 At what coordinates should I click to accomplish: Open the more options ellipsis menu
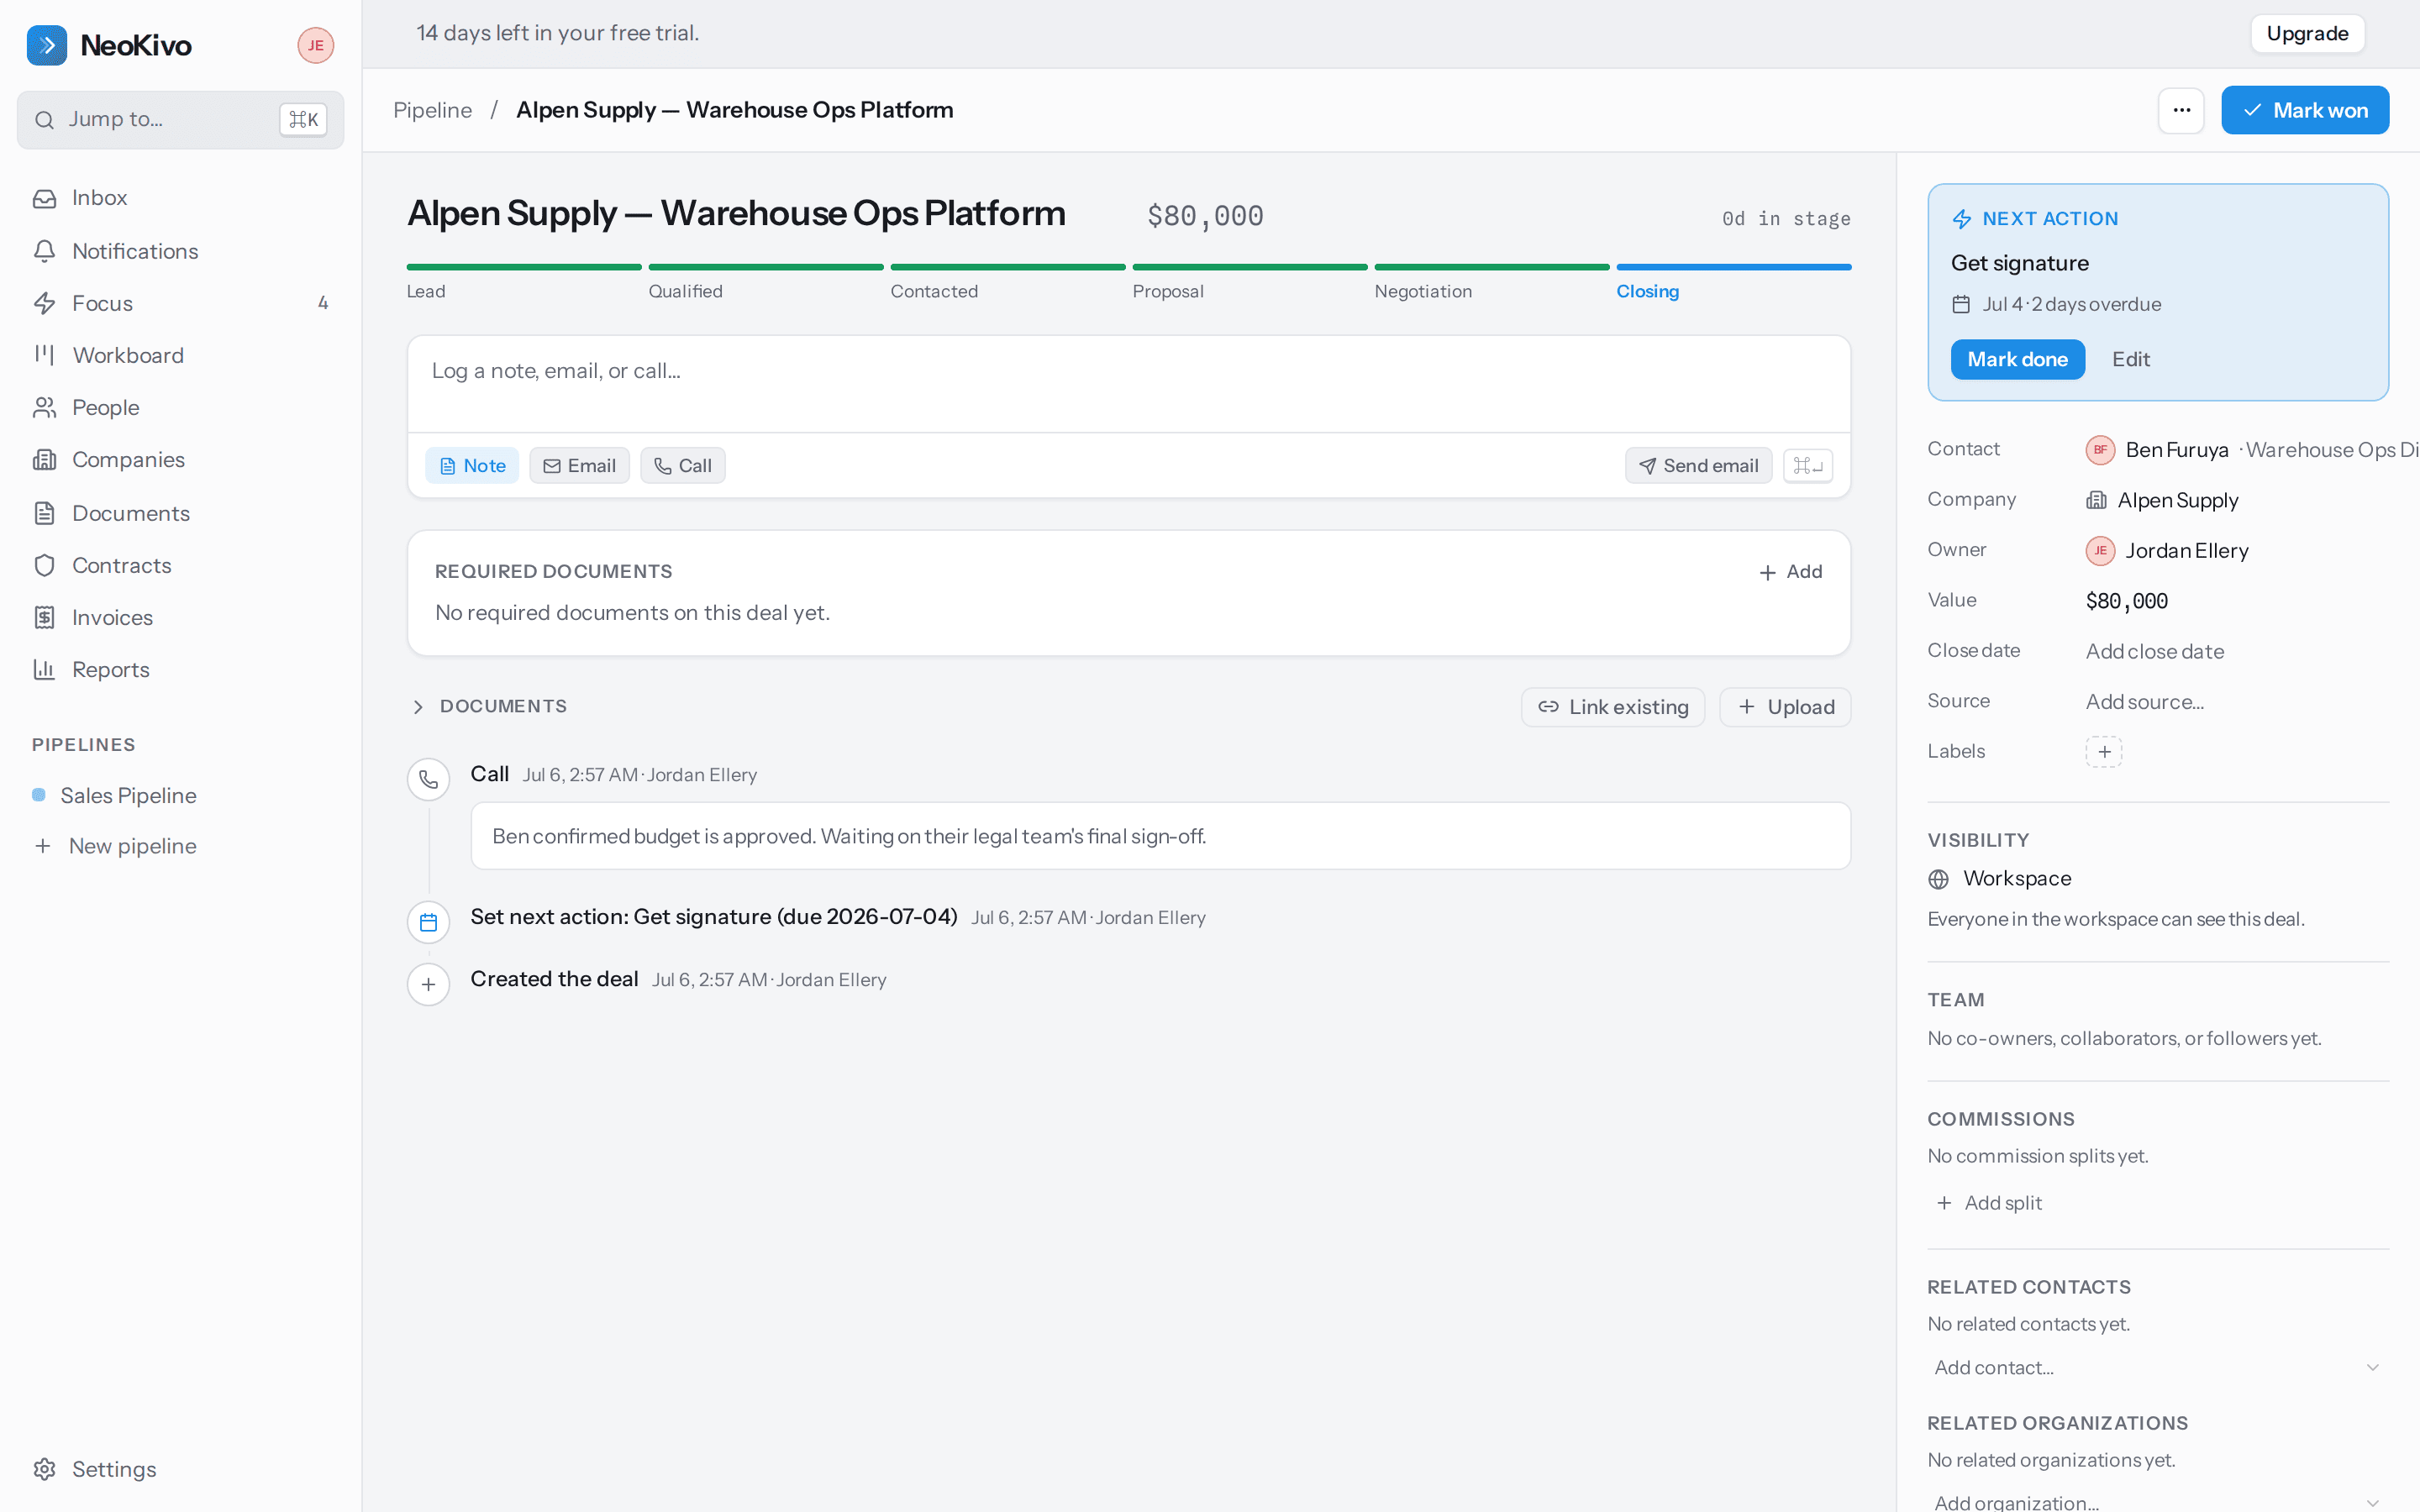(x=2181, y=110)
